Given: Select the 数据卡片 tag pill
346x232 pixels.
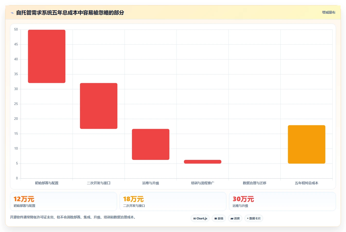Looking at the screenshot, I should 254,218.
